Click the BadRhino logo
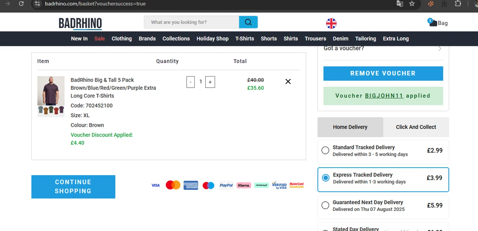 click(x=80, y=24)
